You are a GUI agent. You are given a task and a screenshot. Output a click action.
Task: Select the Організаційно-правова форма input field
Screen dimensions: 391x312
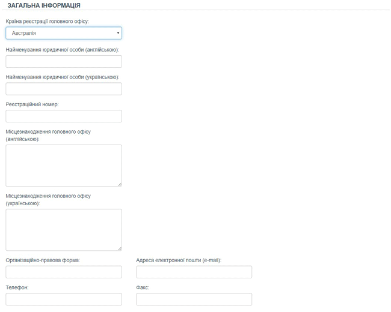click(64, 272)
